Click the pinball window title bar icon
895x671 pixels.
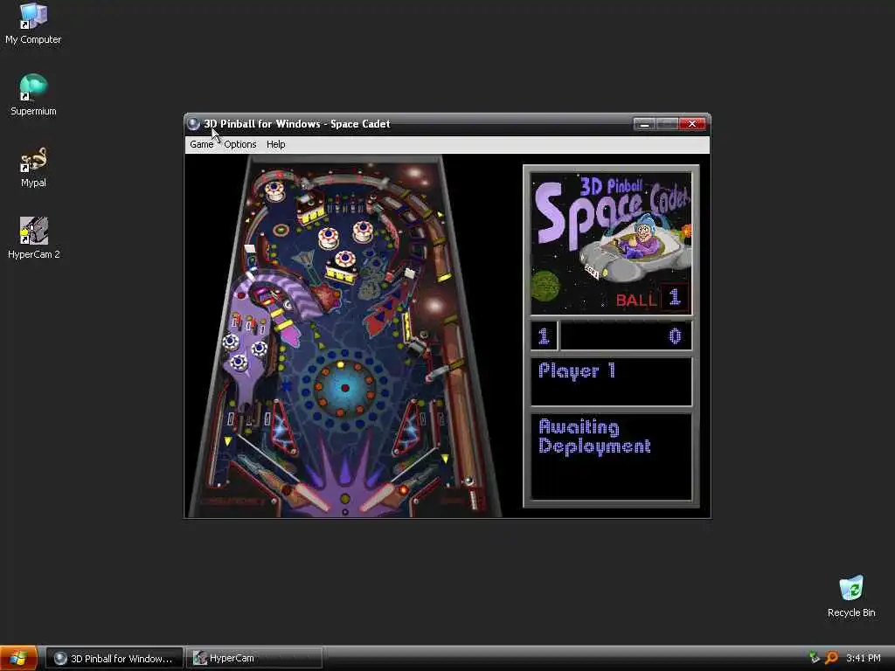click(193, 124)
